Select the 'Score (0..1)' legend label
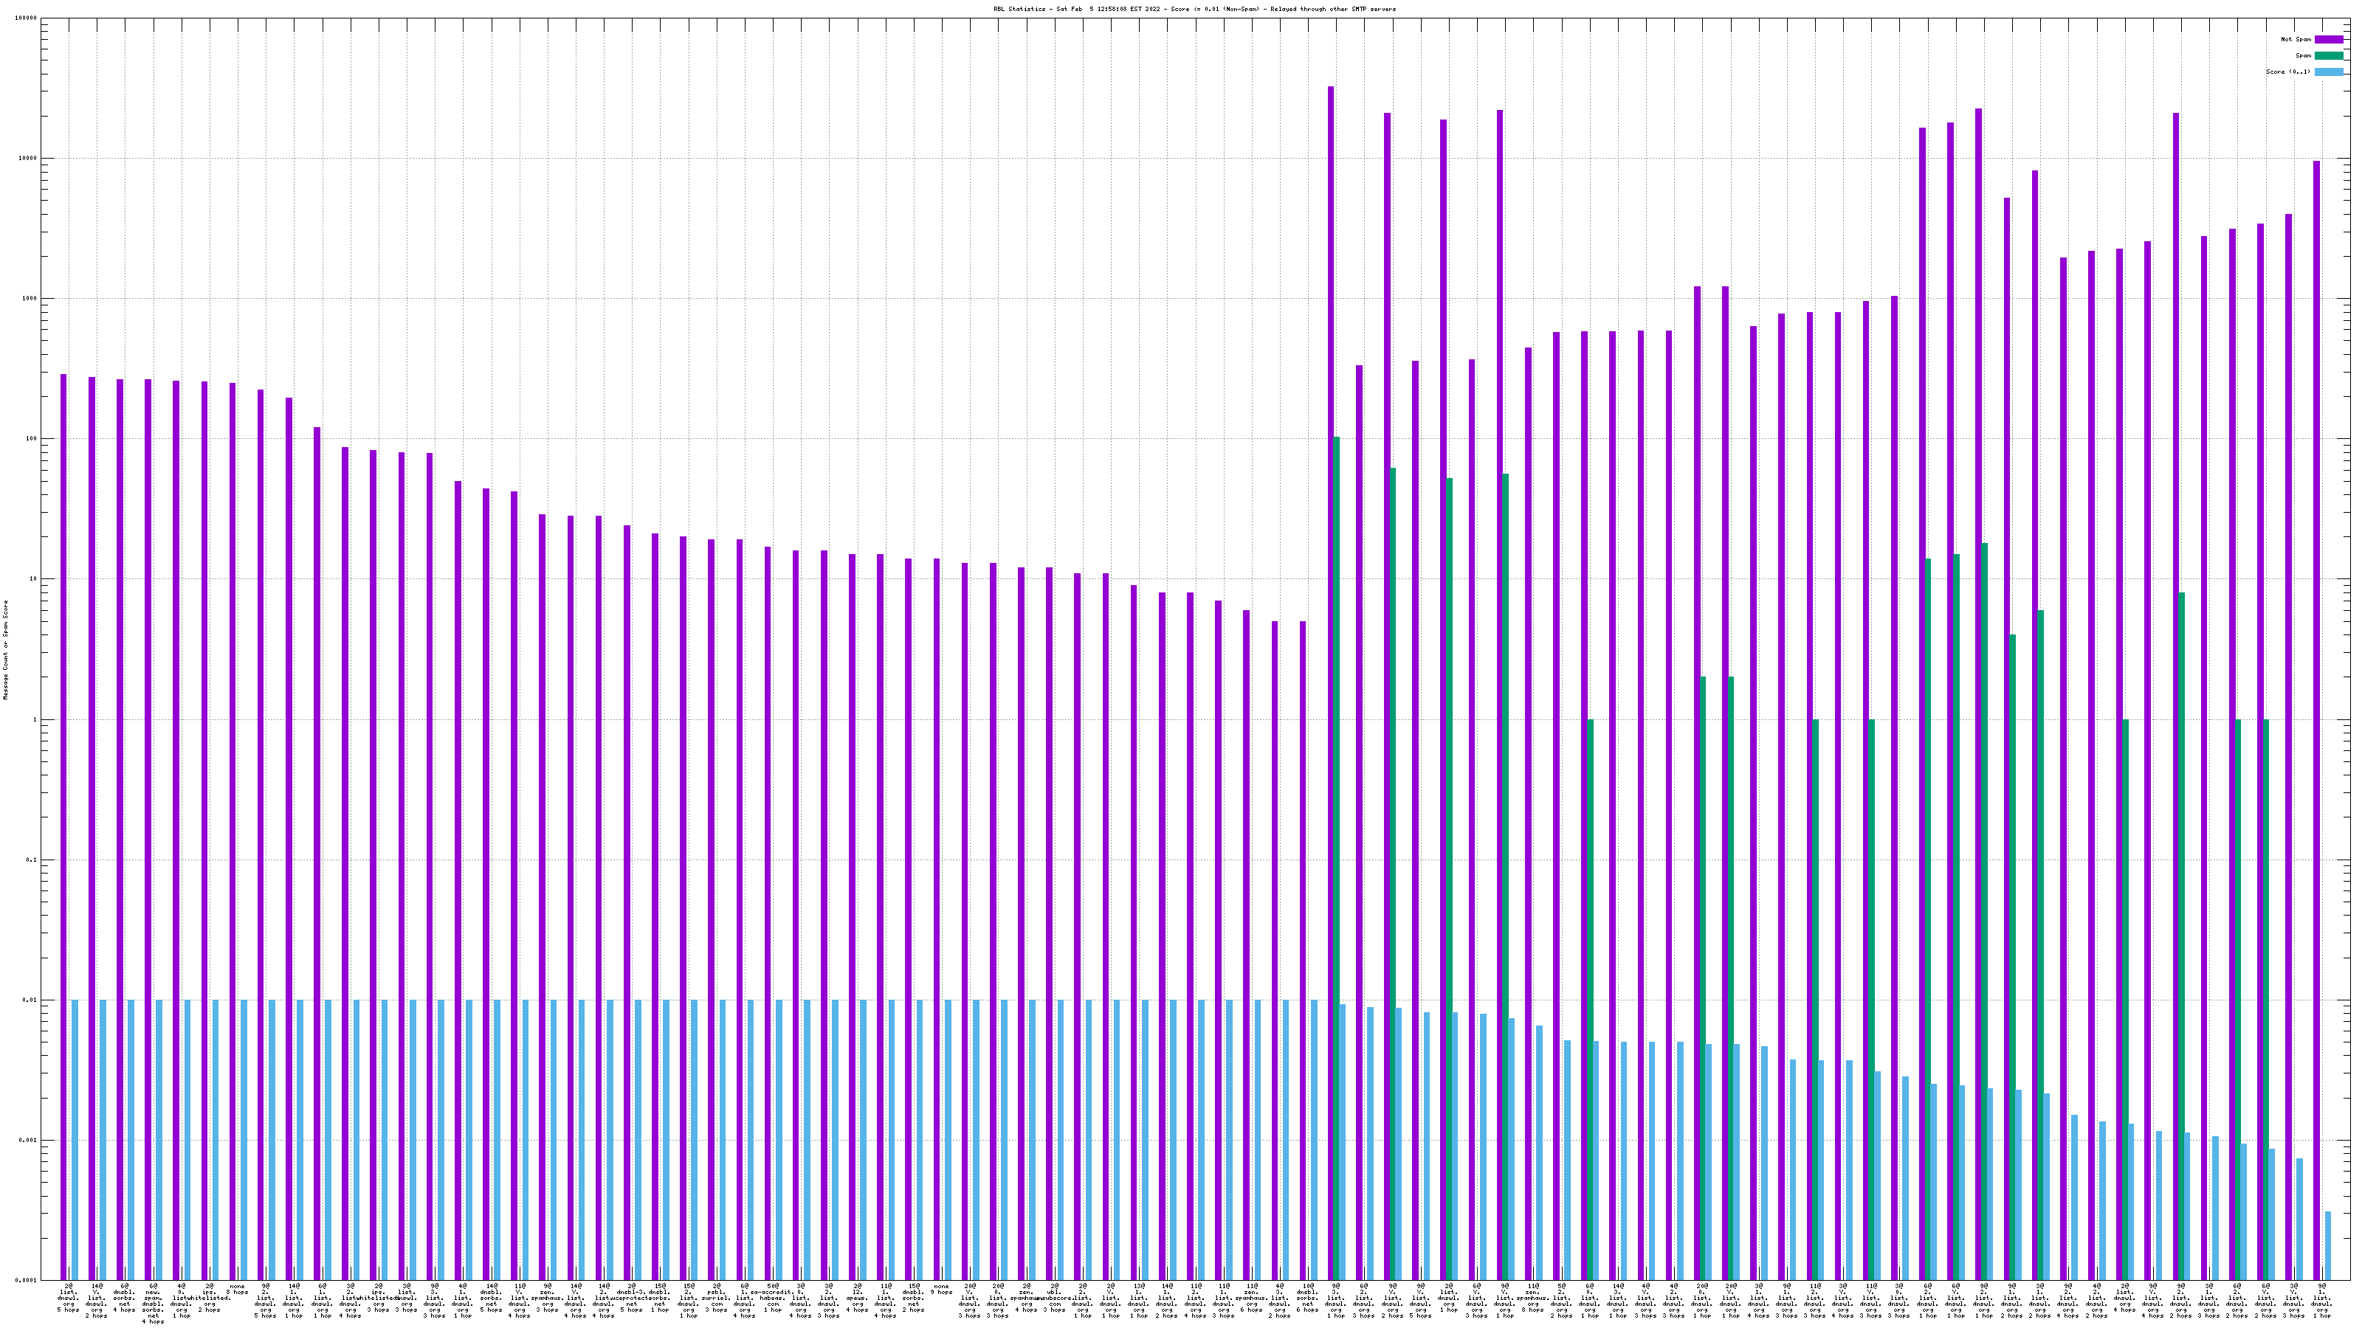Viewport: 2362px width, 1328px height. pos(2287,72)
